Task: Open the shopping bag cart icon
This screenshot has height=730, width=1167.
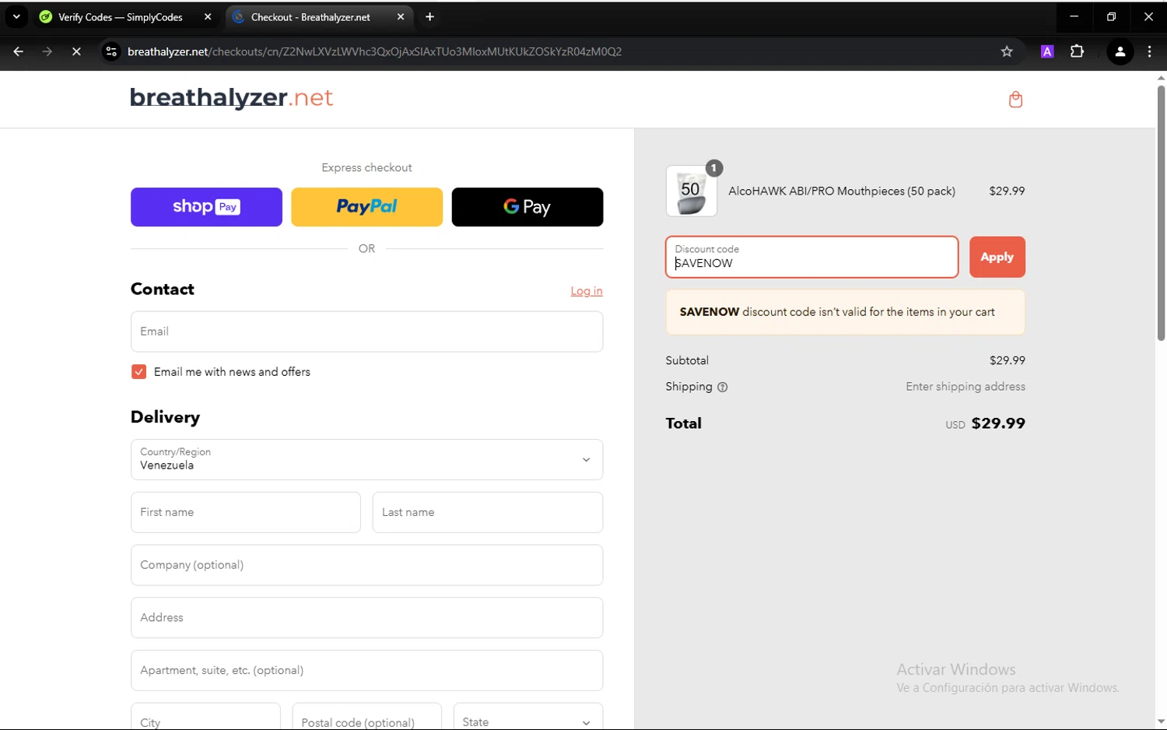Action: 1015,100
